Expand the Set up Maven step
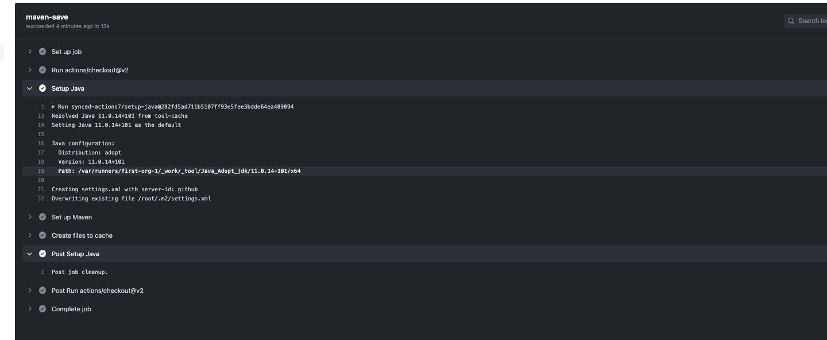The height and width of the screenshot is (340, 827). click(30, 217)
